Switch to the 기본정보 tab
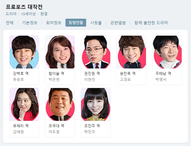 pyautogui.click(x=30, y=23)
